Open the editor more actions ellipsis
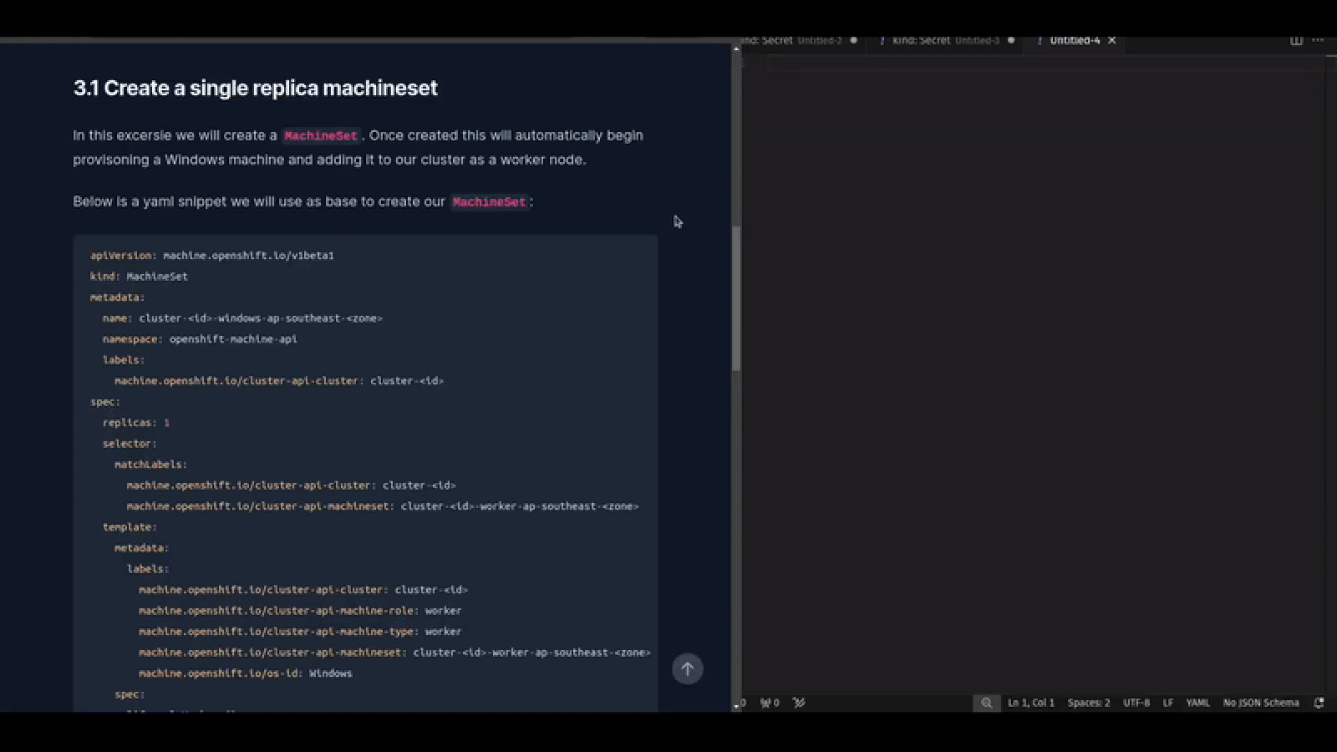Viewport: 1337px width, 752px height. (1318, 40)
